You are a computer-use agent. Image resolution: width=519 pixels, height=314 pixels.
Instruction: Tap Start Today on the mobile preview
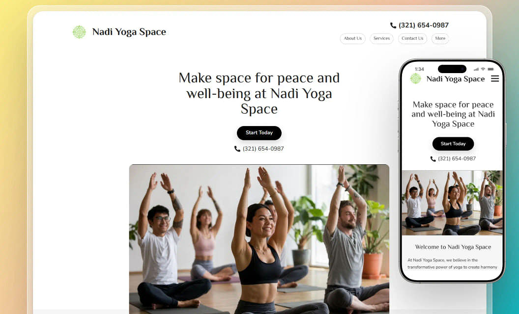(x=453, y=144)
